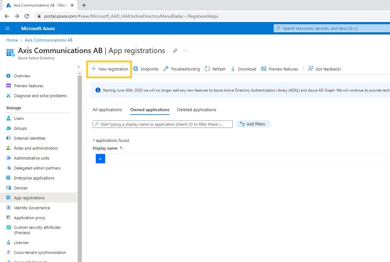Open the Azure portal hamburger menu

(x=7, y=28)
